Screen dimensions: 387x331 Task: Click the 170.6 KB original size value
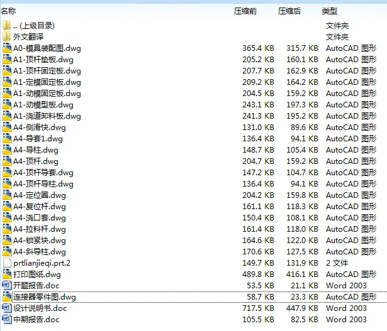[x=258, y=252]
